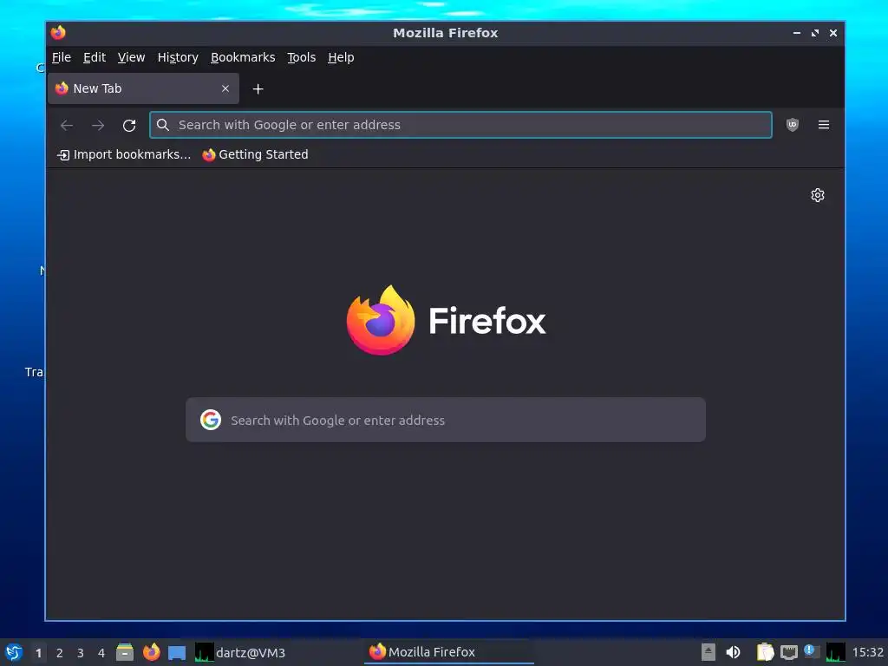Select Mozilla Firefox taskbar entry

click(x=448, y=652)
